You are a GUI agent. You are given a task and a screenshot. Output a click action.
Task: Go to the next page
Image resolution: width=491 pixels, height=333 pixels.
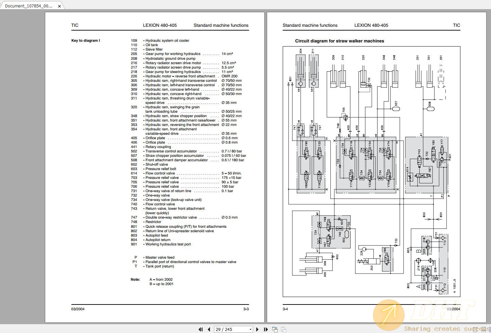(257, 329)
